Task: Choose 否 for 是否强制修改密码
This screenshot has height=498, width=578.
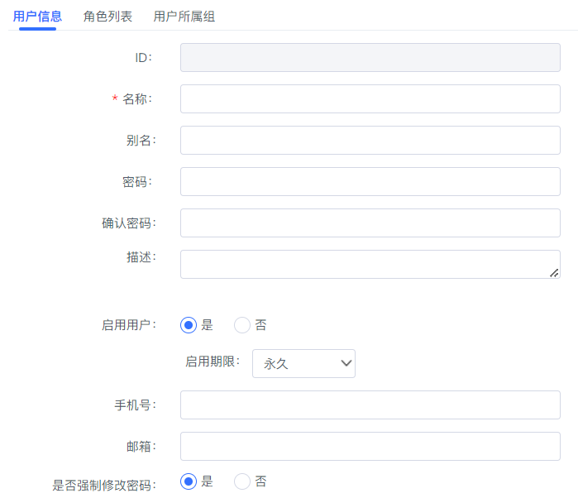Action: point(242,481)
